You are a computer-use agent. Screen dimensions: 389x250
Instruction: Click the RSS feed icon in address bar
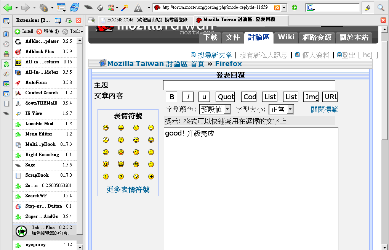point(277,8)
